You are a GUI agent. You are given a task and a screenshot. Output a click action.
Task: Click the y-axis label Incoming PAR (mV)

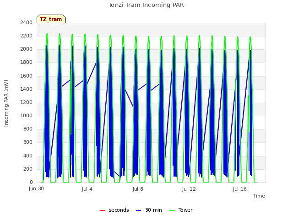click(6, 103)
